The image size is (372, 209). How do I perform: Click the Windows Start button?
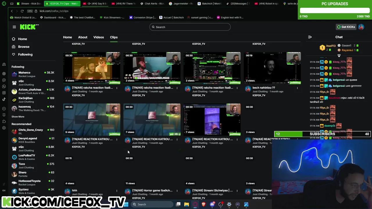click(126, 204)
